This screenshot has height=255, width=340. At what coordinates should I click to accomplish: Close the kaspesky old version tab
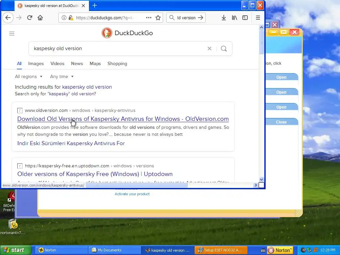coord(83,6)
